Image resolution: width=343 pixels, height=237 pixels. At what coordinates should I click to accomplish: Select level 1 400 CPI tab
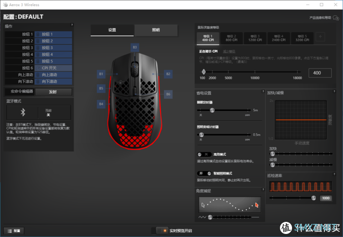[208, 38]
